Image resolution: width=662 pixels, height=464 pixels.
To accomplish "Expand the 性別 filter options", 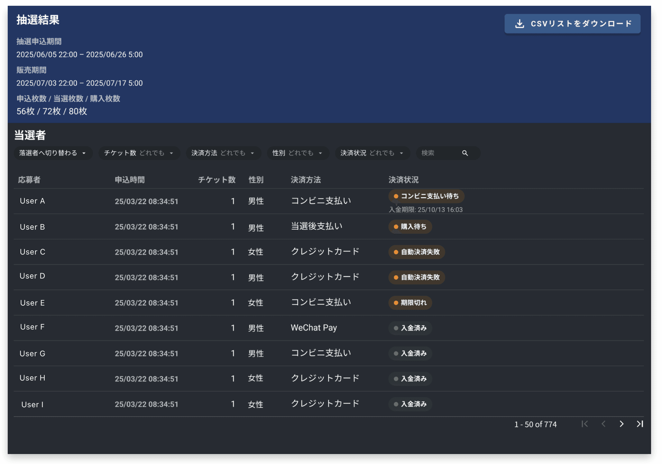I will [x=297, y=153].
